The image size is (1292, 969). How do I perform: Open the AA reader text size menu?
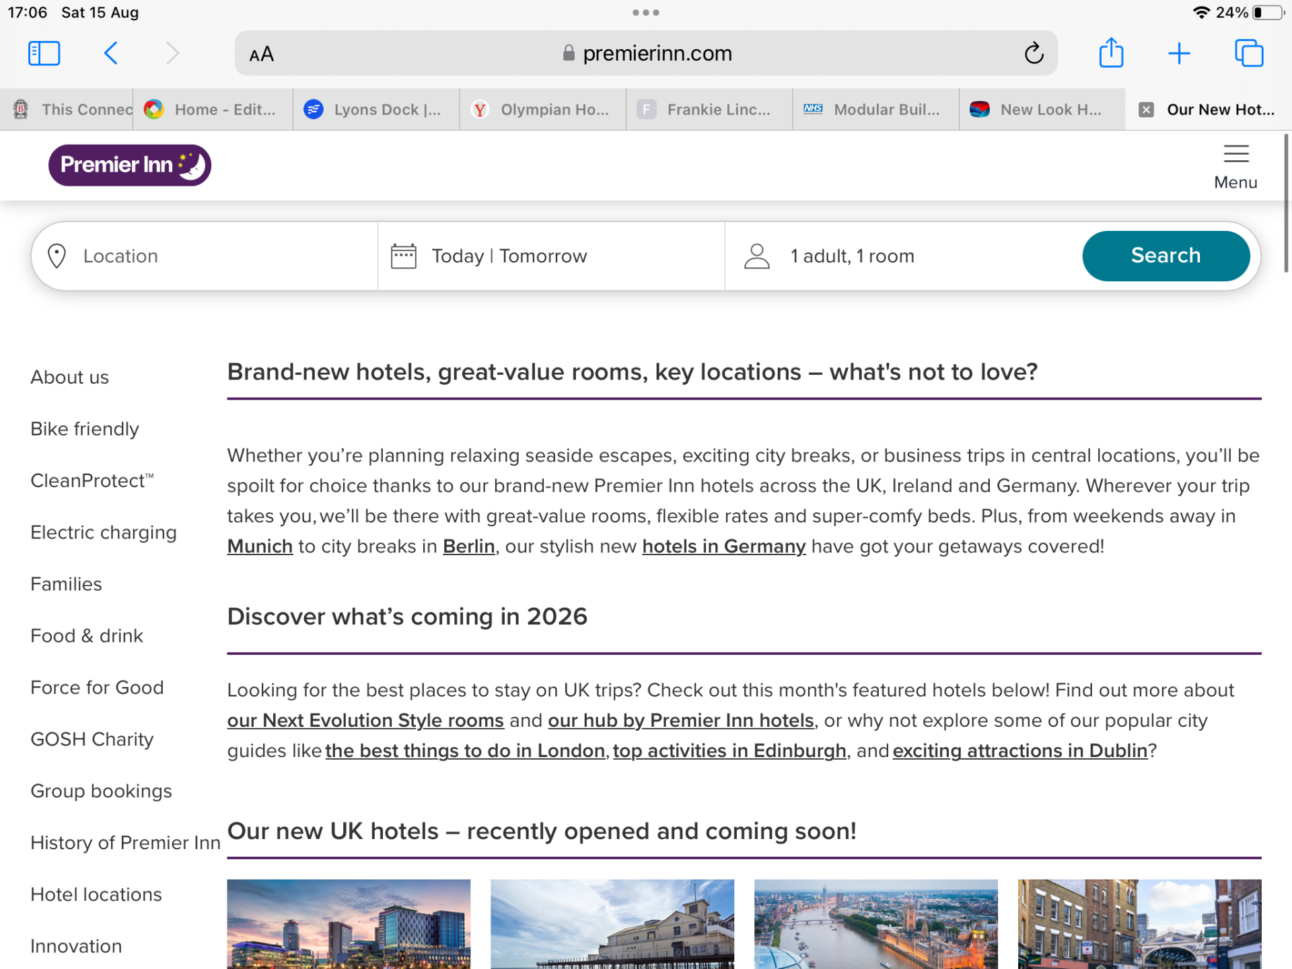coord(261,54)
